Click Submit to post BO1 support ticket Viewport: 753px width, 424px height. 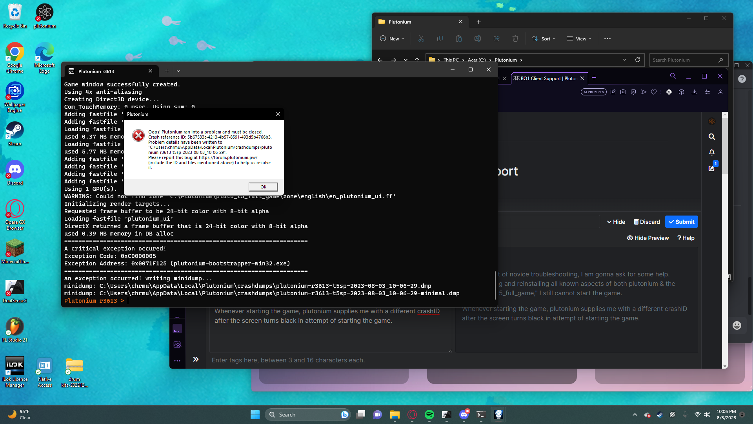[682, 221]
